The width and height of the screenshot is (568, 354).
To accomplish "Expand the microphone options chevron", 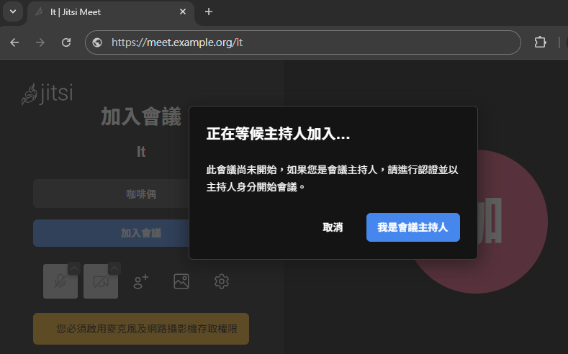I will point(74,268).
